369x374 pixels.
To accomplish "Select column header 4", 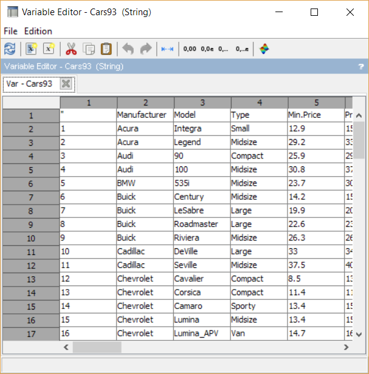I will tap(260, 103).
